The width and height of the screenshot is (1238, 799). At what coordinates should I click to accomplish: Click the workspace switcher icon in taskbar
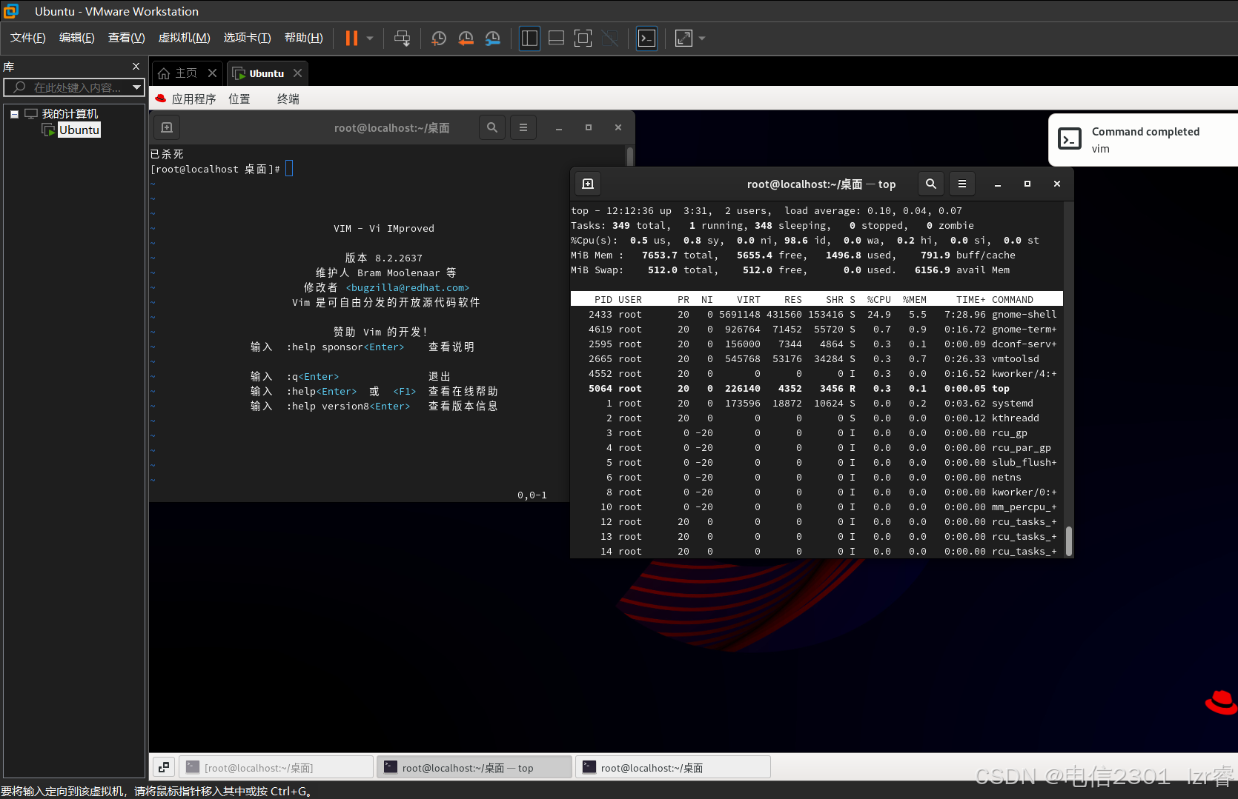click(164, 767)
